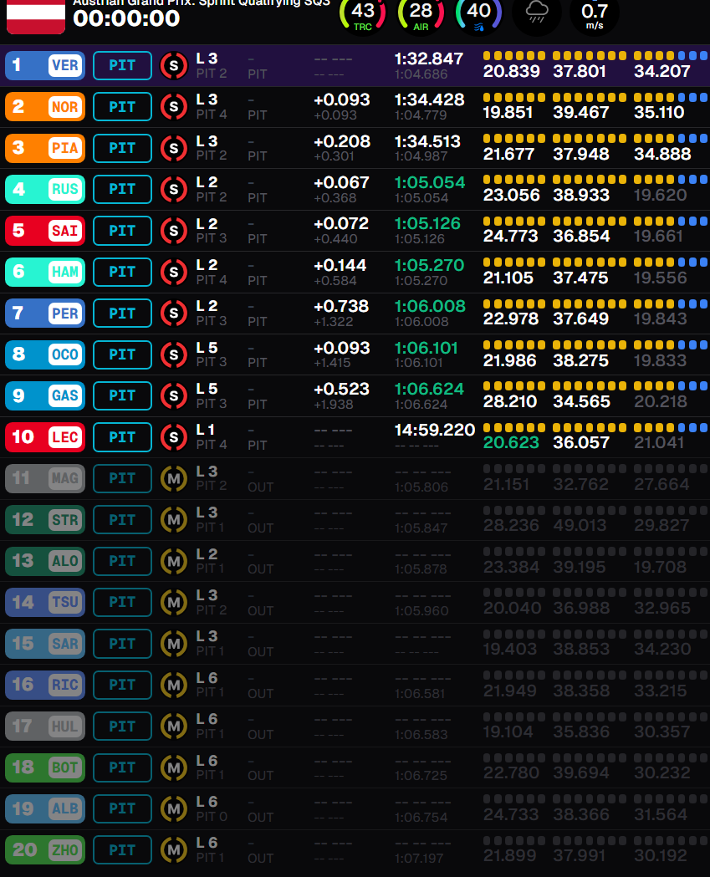Click ALO's medium tyre icon
Viewport: 710px width, 877px height.
click(173, 562)
